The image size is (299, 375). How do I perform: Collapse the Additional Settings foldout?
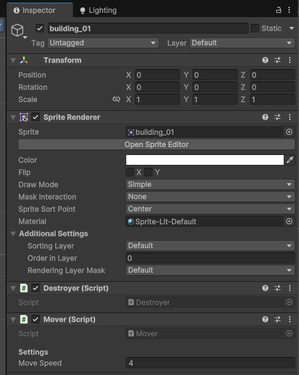click(x=13, y=233)
